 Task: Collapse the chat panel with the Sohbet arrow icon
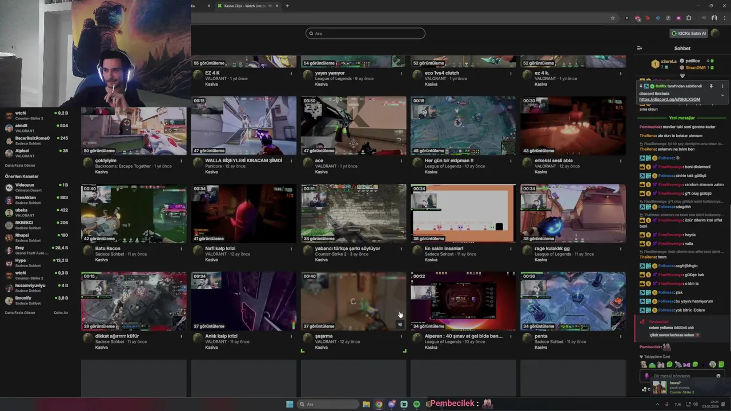pos(639,49)
